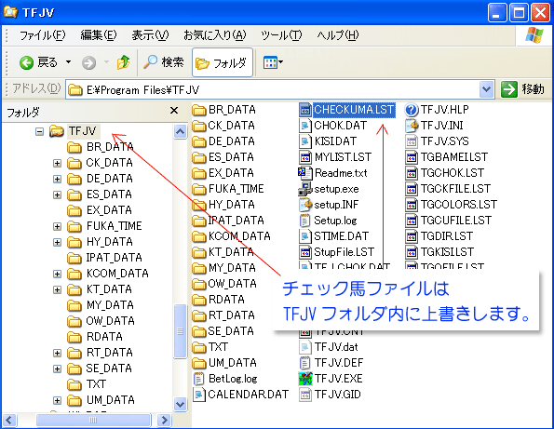554x429 pixels.
Task: Click the tree horizontal scrollbar right arrow
Action: point(164,421)
